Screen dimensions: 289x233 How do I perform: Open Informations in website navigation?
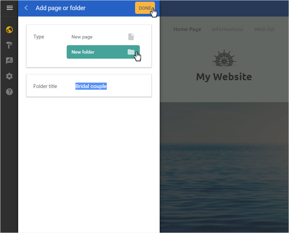point(228,29)
